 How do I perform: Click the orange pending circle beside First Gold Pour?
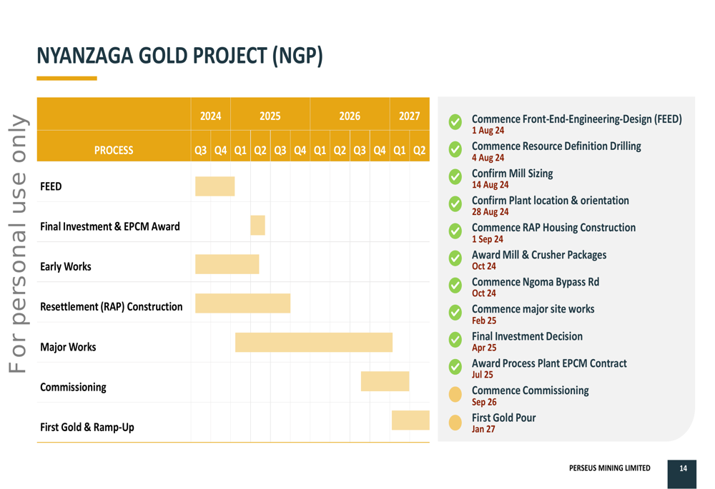455,422
